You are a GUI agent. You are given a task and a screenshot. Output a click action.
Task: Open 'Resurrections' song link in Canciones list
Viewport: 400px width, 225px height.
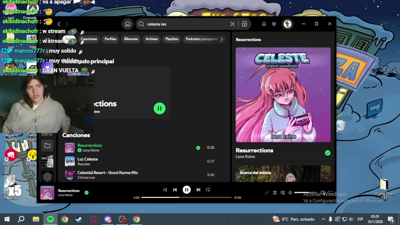[x=90, y=145]
